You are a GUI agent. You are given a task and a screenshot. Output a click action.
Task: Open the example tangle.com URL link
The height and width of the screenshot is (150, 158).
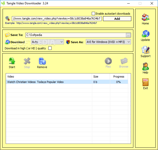click(x=57, y=23)
